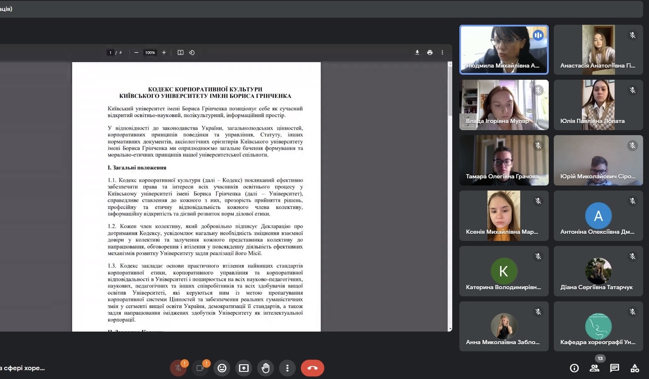Toggle the muted microphone button

pos(178,368)
